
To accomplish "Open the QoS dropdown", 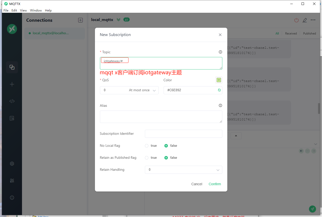I will (x=129, y=90).
